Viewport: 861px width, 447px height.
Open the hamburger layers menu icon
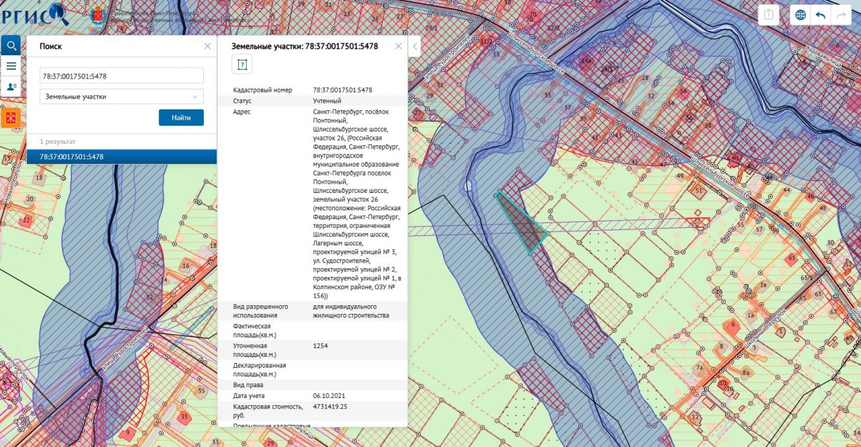click(11, 66)
